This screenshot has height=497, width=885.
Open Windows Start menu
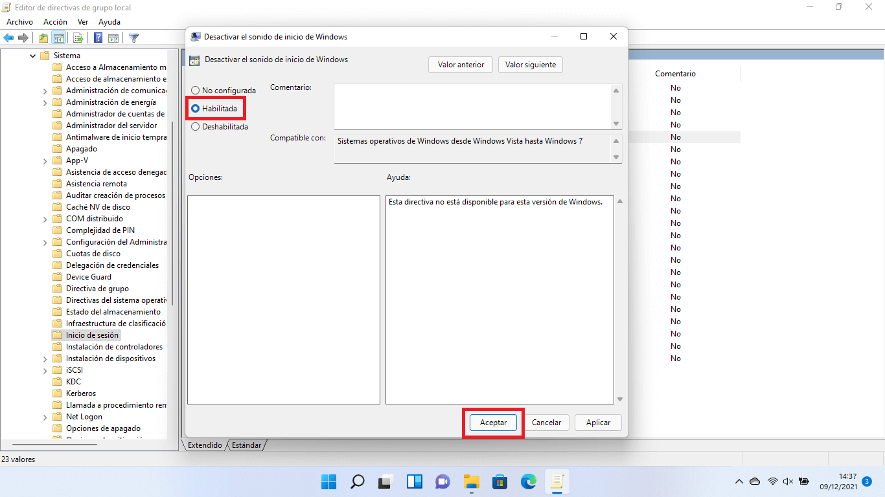tap(329, 481)
